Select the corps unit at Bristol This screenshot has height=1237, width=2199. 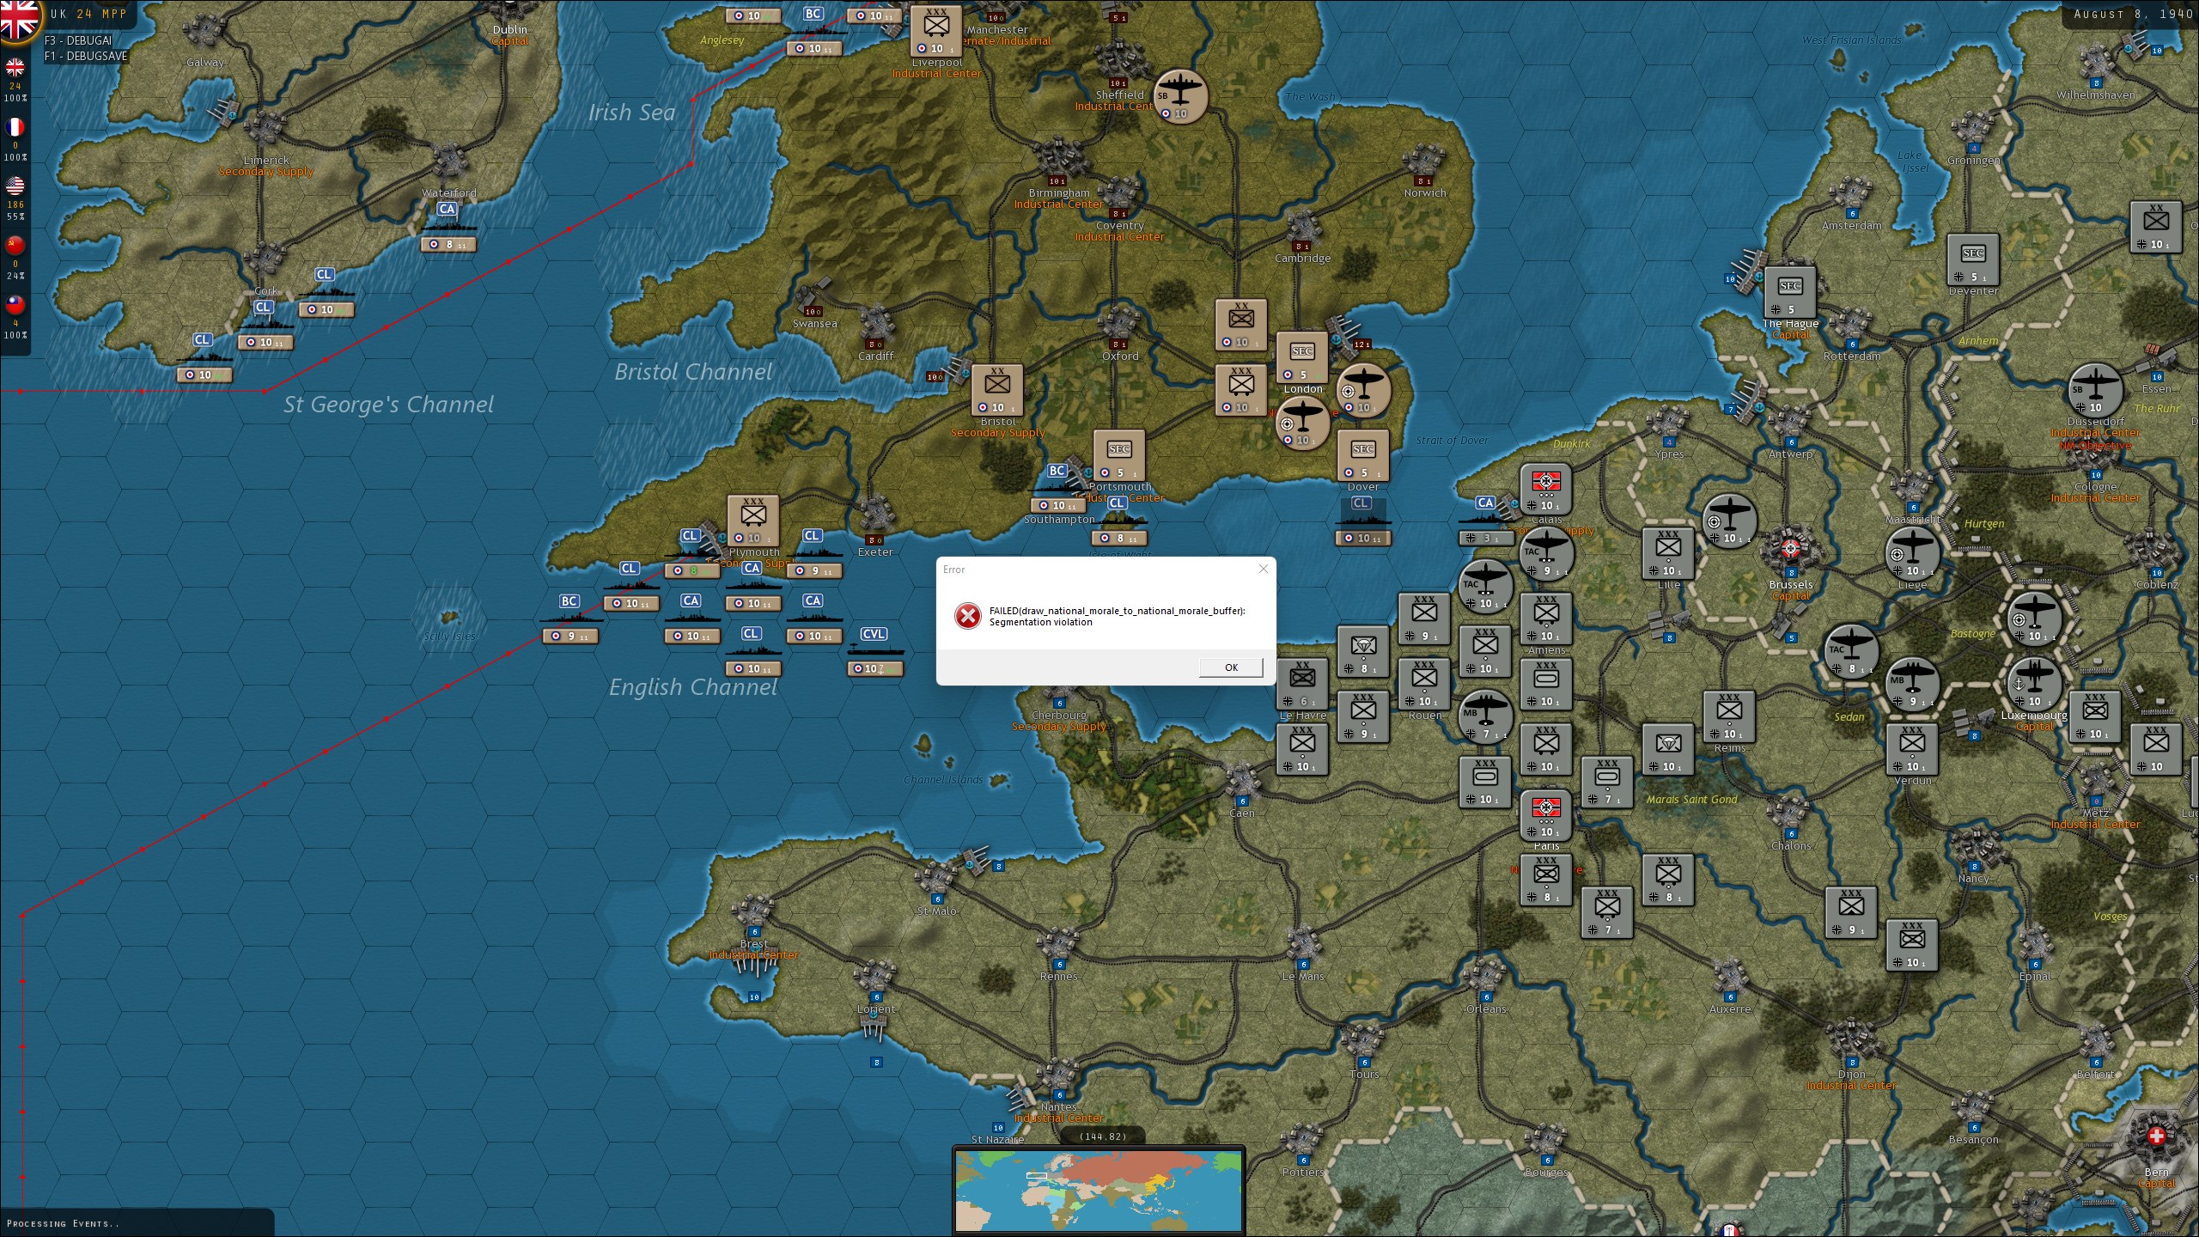997,391
